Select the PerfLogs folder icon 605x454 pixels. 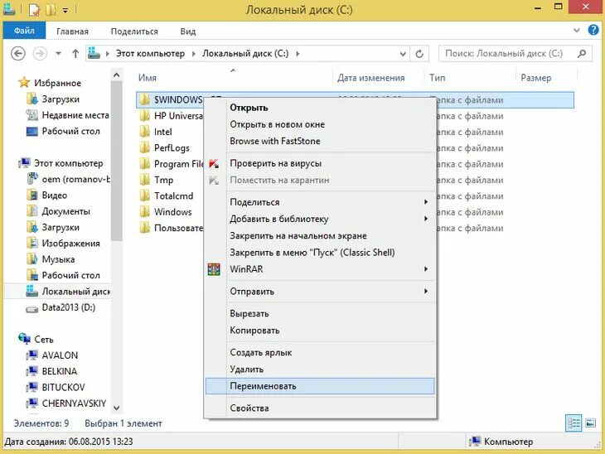pyautogui.click(x=145, y=147)
